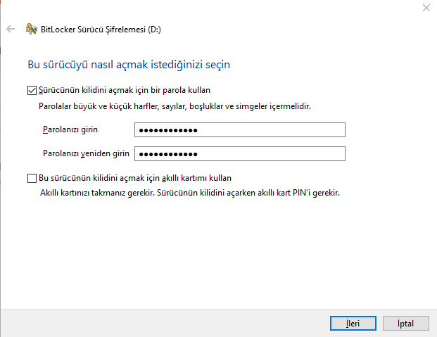This screenshot has height=337, width=437.
Task: Click the İleri button to continue
Action: (353, 324)
